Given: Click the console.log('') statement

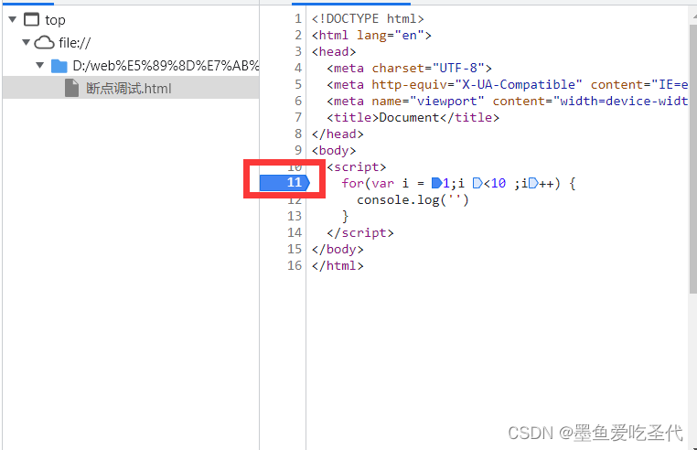Looking at the screenshot, I should tap(413, 199).
